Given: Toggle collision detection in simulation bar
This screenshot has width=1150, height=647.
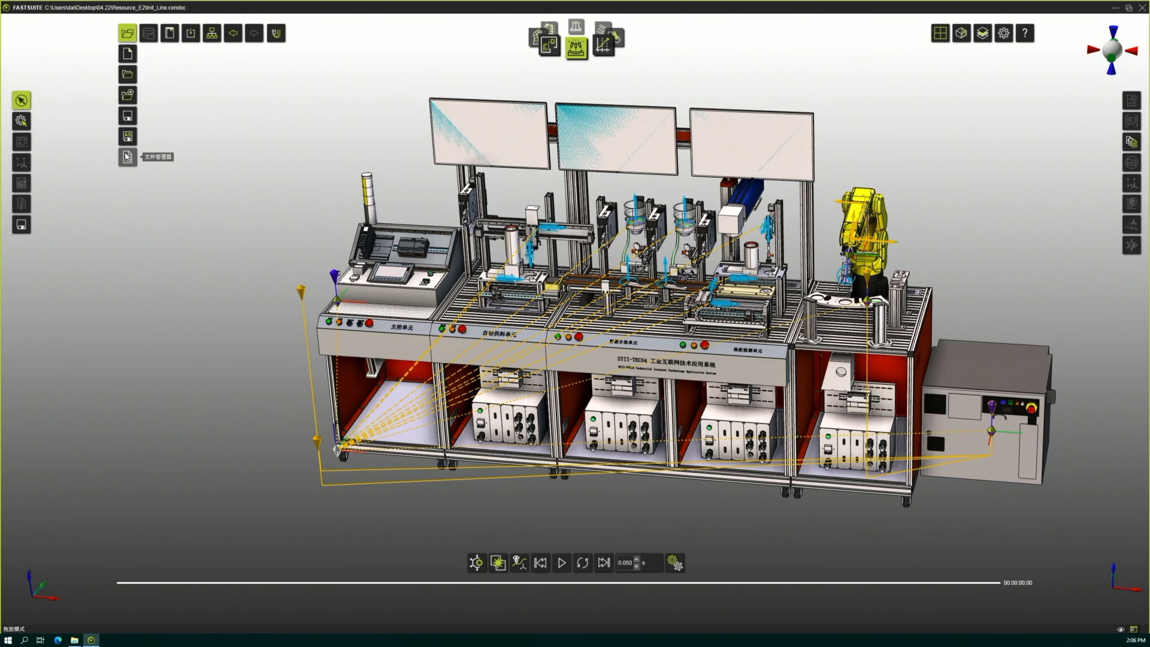Looking at the screenshot, I should [x=498, y=563].
